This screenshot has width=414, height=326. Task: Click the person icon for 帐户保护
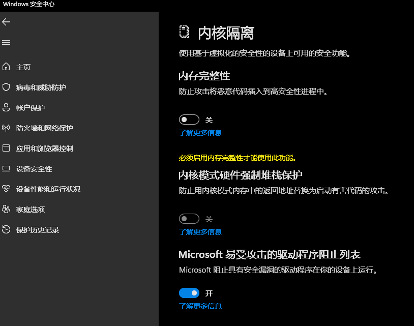(6, 107)
